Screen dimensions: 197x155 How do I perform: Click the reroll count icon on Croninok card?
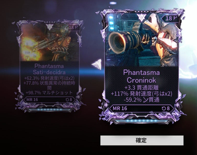coord(164,108)
